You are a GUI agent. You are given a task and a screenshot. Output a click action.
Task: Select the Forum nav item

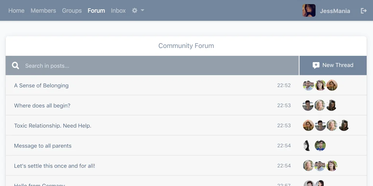(96, 11)
